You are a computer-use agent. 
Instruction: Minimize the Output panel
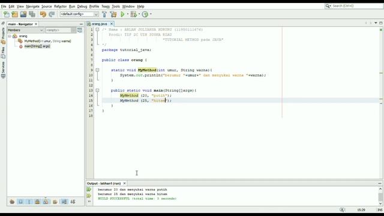[x=380, y=184]
